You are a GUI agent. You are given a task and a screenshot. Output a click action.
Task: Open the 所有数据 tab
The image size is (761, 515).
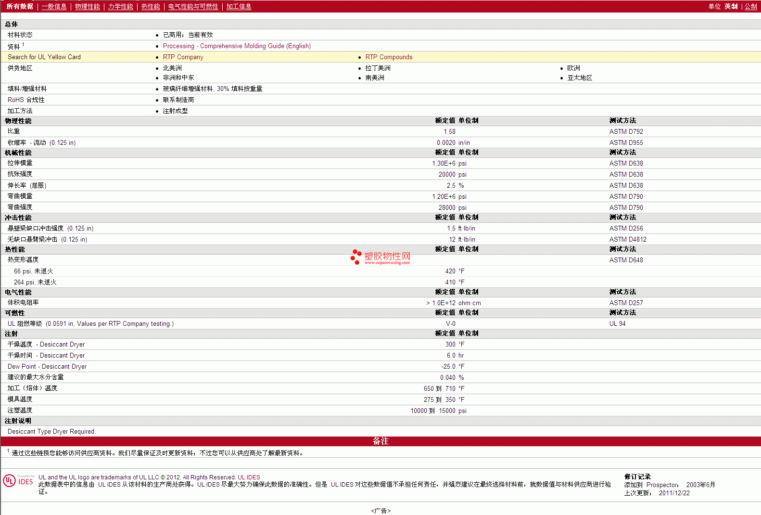20,6
